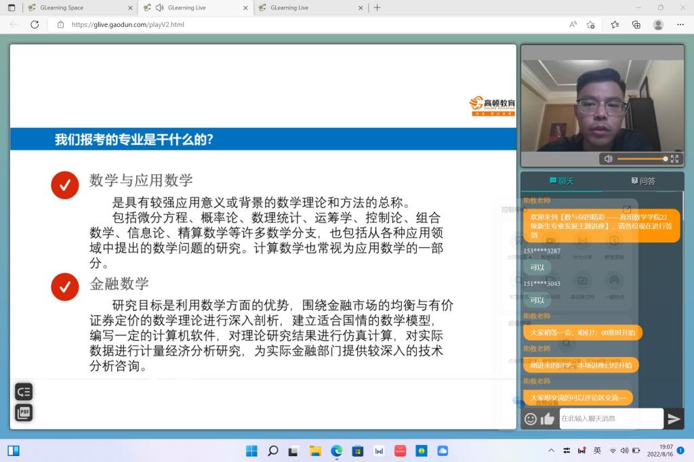Screen dimensions: 694x462
Task: Click the thumbs-up like icon
Action: [548, 419]
